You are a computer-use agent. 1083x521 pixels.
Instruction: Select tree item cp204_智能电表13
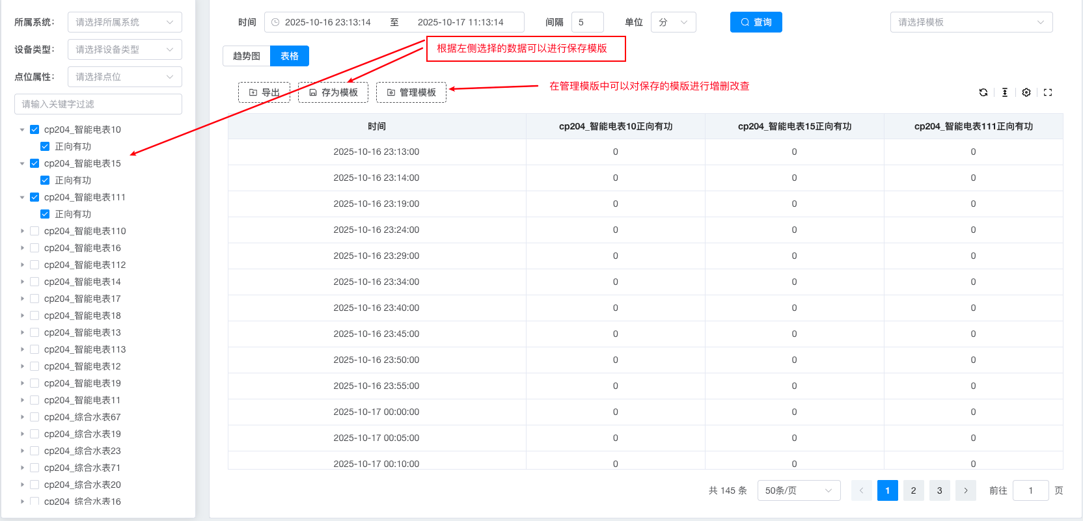83,332
